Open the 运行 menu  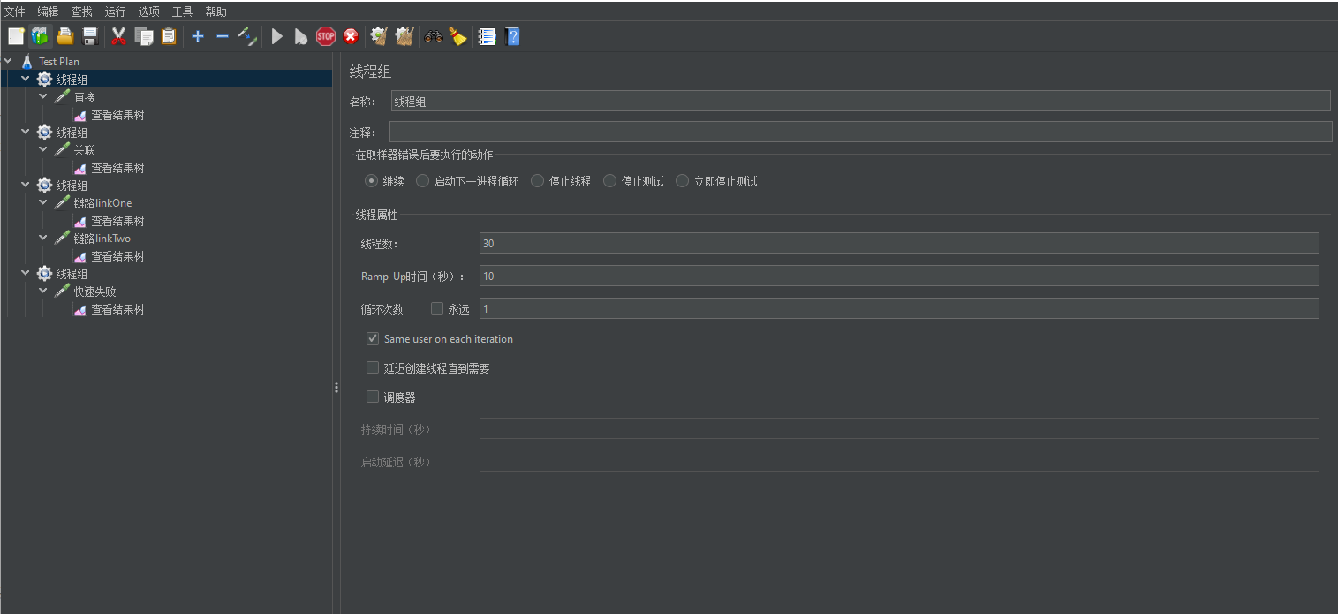click(x=115, y=11)
